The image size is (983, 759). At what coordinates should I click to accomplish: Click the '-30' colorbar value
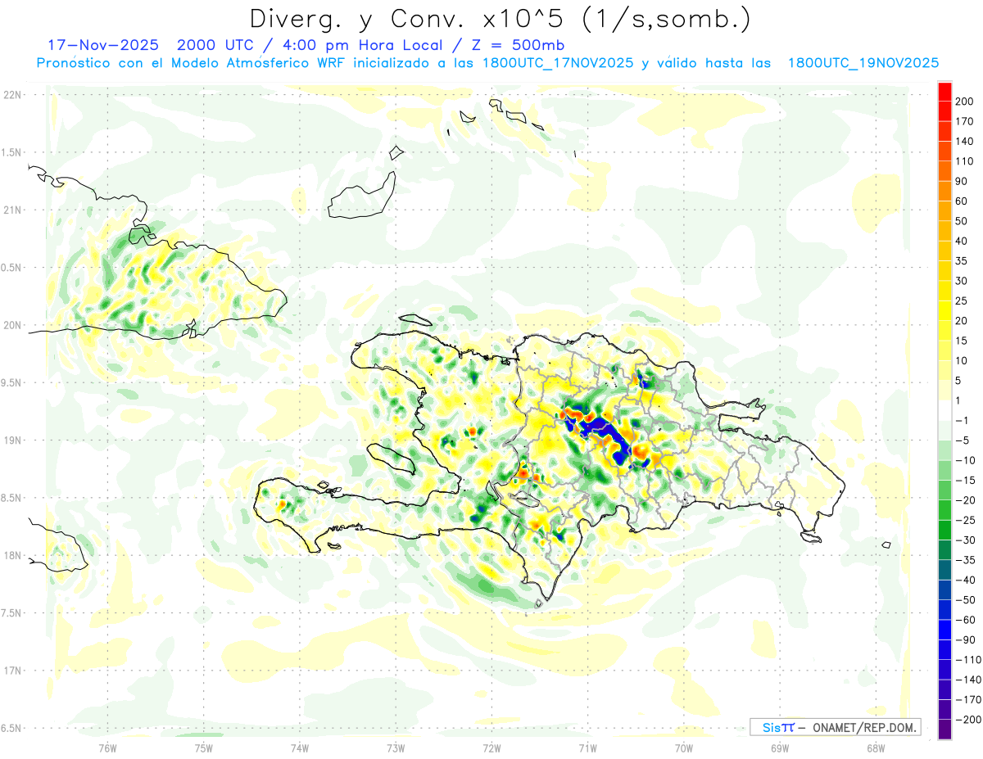(x=964, y=540)
